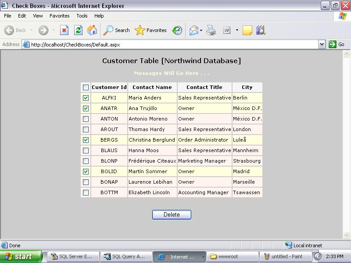This screenshot has height=263, width=351.
Task: Click the 2:33 PM taskbar clock
Action: pos(335,256)
